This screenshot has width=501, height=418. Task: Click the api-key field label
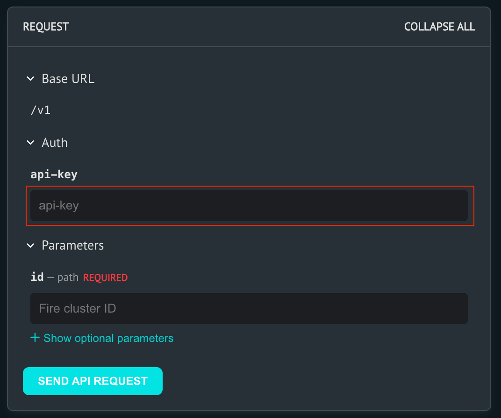click(x=54, y=174)
